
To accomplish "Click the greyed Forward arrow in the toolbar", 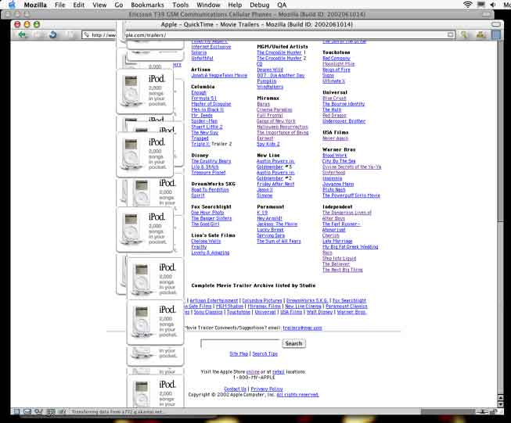I will pos(38,34).
